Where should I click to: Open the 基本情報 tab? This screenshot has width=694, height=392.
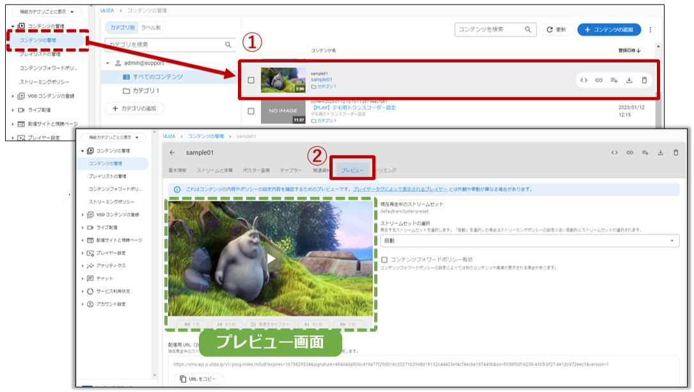tap(177, 170)
